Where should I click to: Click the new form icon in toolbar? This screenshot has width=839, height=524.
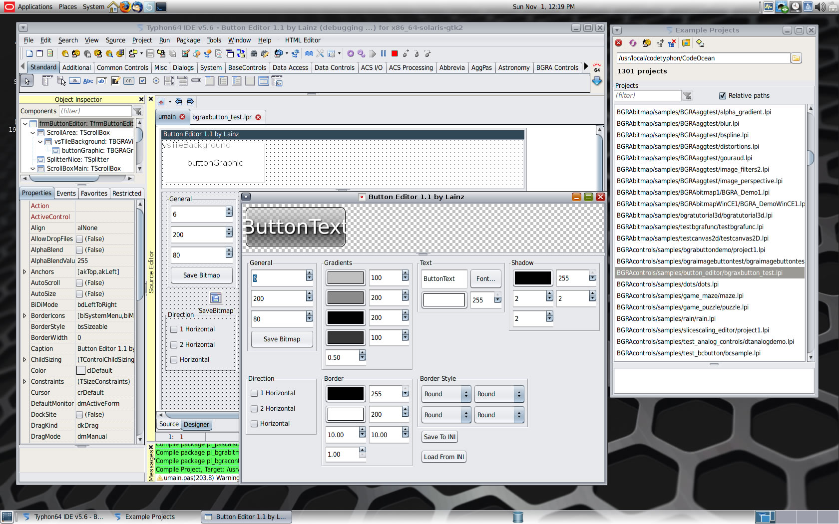(x=39, y=53)
